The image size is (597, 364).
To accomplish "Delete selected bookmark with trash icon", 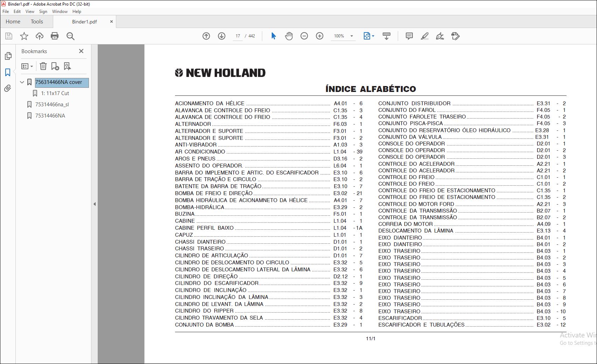I will pos(43,66).
